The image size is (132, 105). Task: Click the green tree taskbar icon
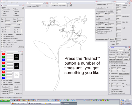point(96,100)
